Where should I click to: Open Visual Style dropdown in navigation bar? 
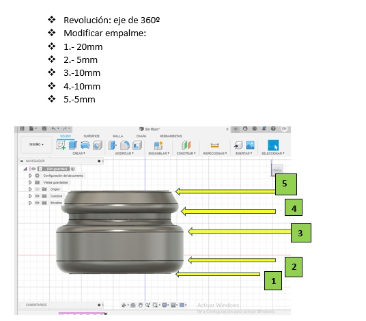point(174,305)
